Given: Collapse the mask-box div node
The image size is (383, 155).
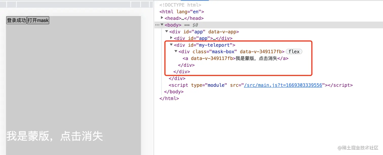Looking at the screenshot, I should click(x=176, y=51).
